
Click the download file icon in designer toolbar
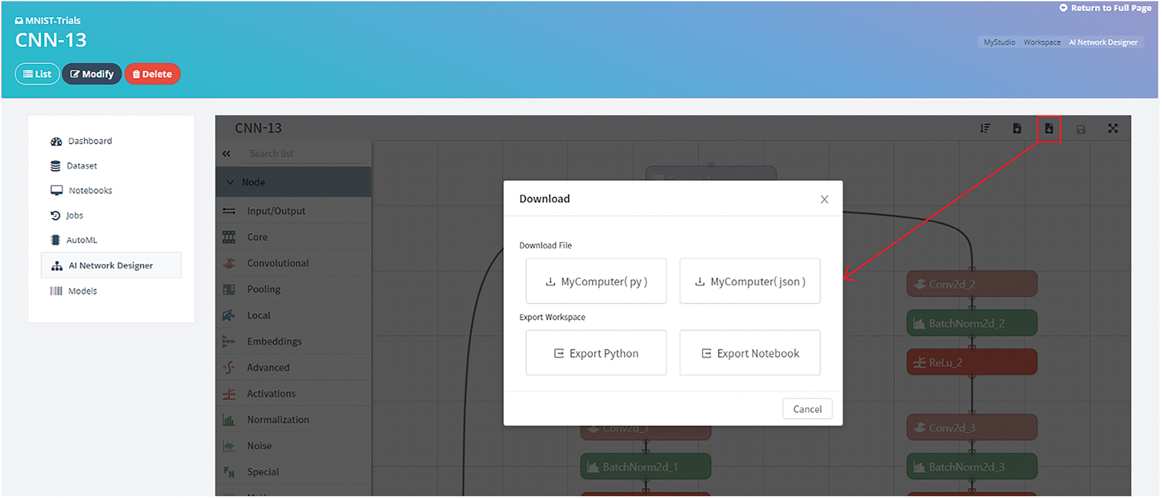pyautogui.click(x=1049, y=129)
